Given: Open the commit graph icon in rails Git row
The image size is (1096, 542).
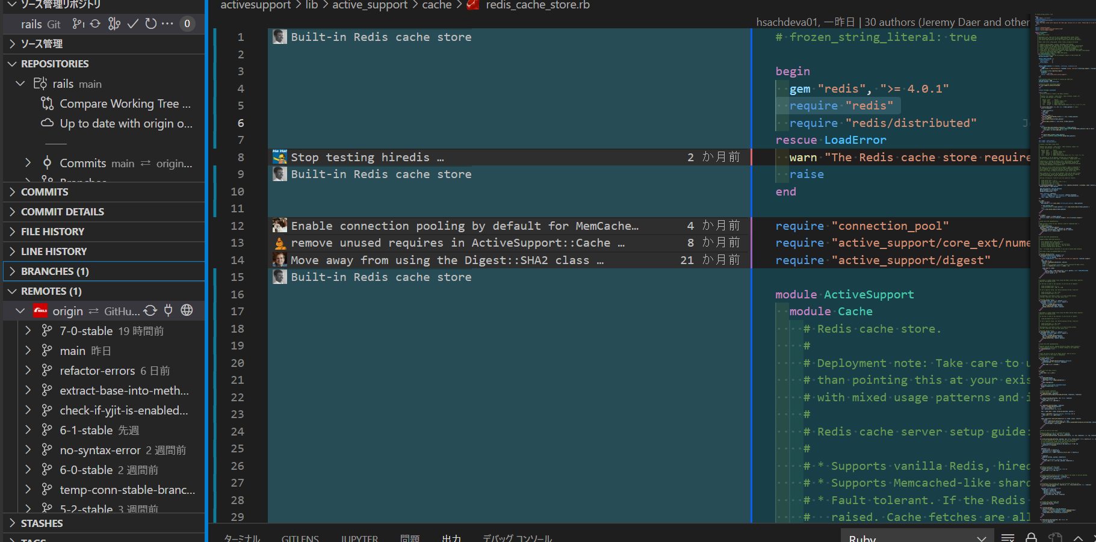Looking at the screenshot, I should [114, 23].
